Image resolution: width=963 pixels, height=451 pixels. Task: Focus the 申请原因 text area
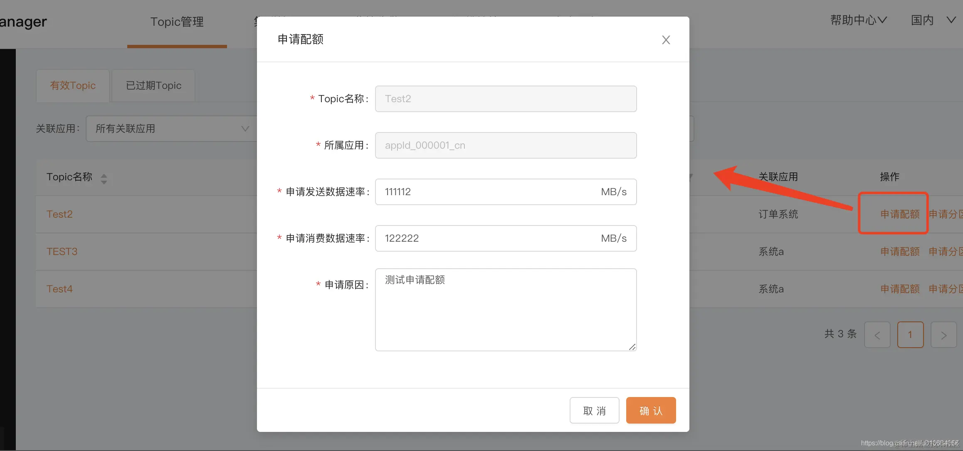click(x=505, y=309)
